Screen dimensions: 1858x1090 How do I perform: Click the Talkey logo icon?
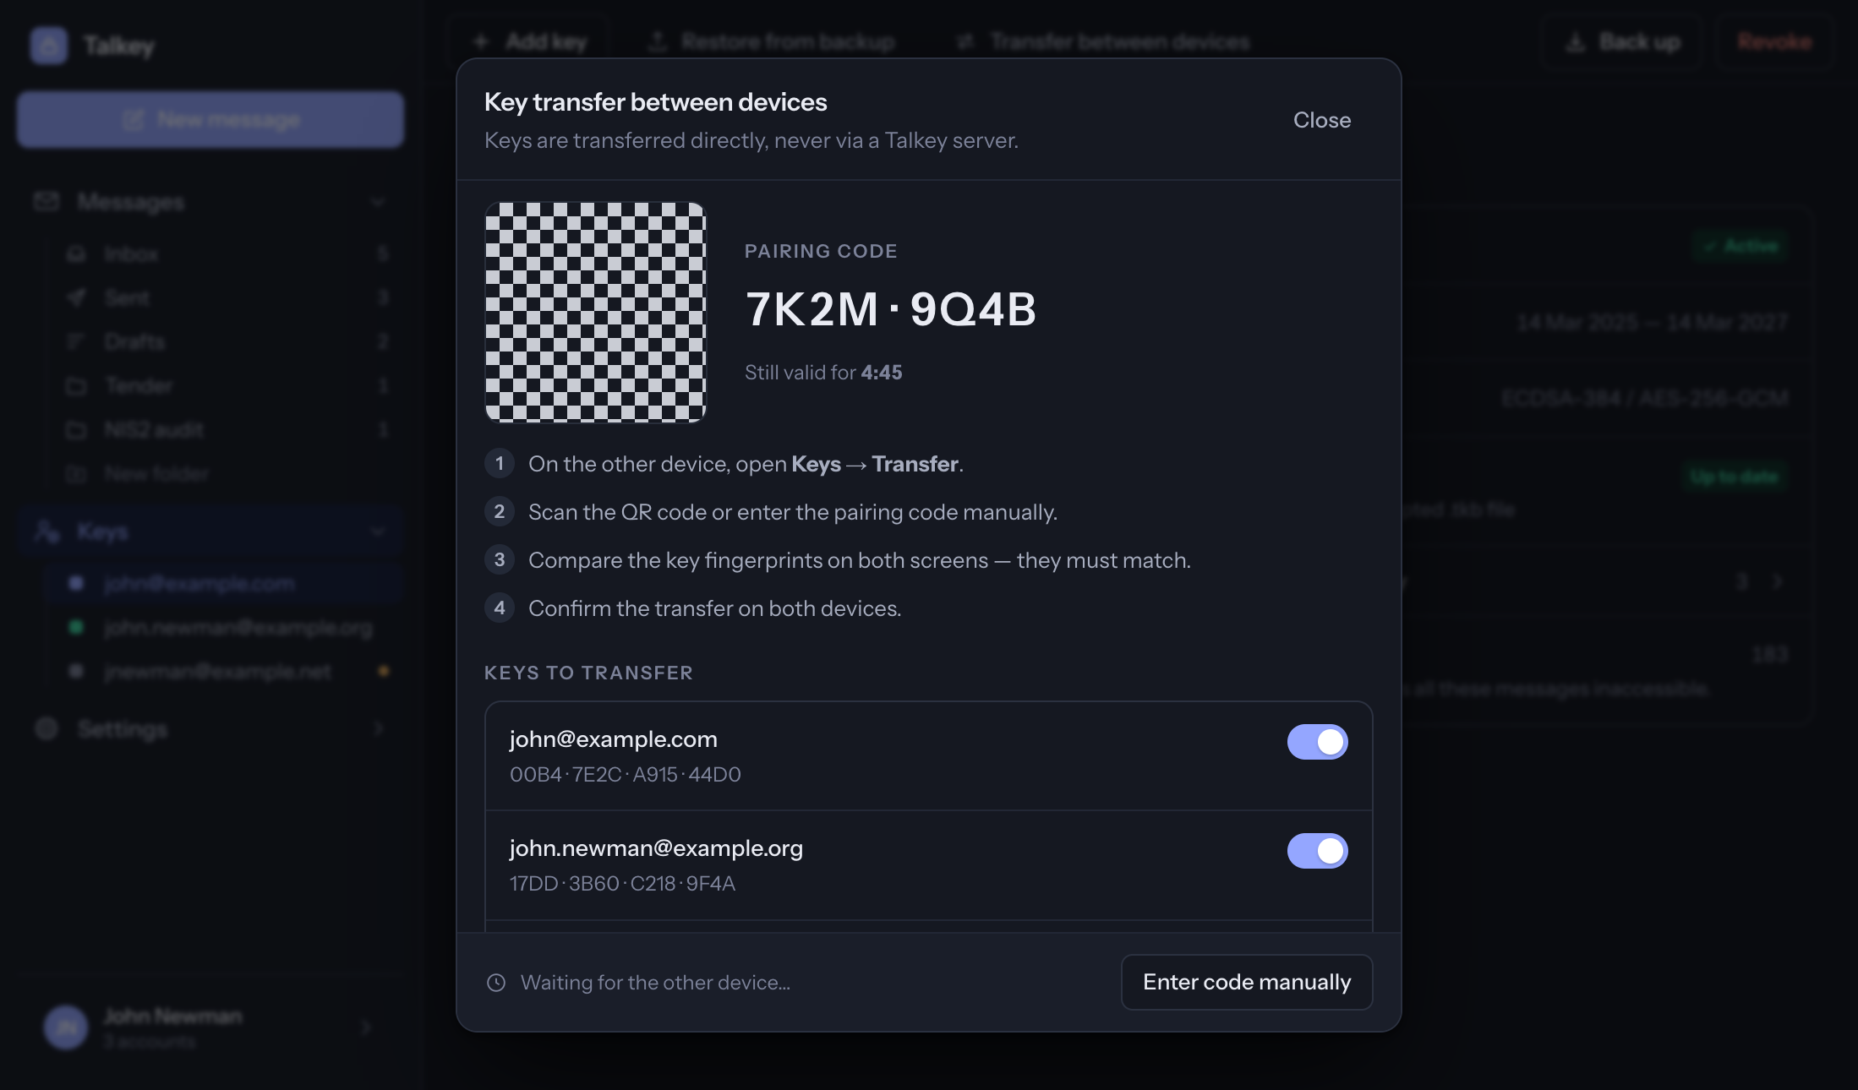(x=49, y=45)
